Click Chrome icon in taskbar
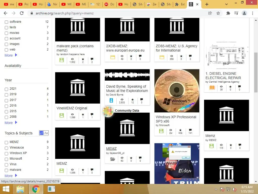258x194 pixels. (x=36, y=189)
